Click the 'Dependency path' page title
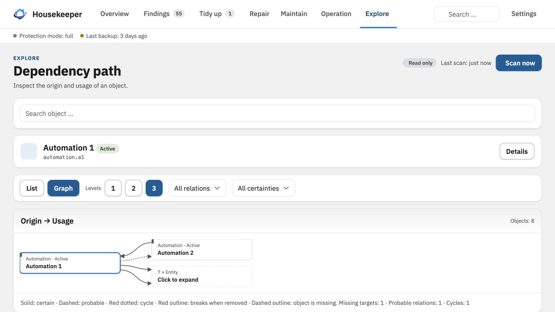This screenshot has height=312, width=555. pyautogui.click(x=67, y=71)
